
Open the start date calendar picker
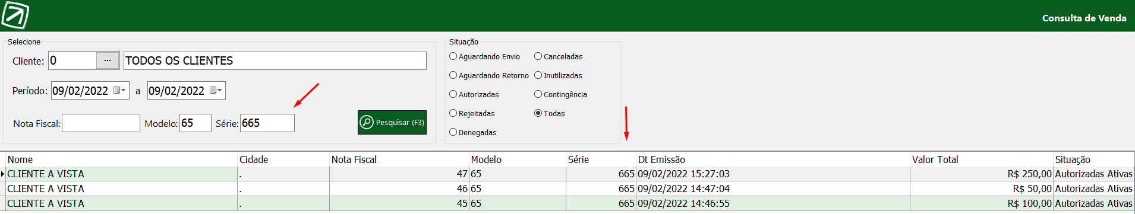(119, 91)
